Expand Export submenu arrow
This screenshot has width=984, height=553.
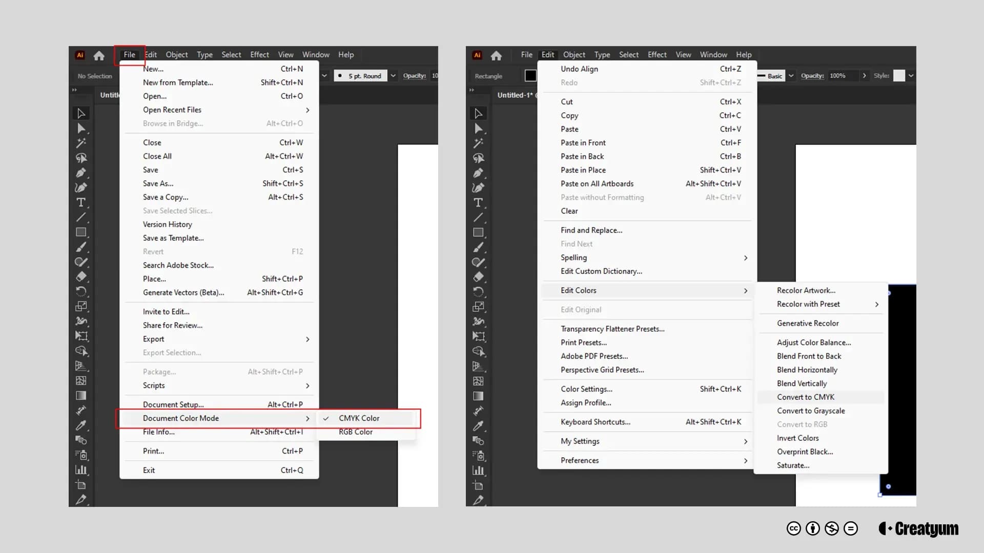[x=307, y=339]
